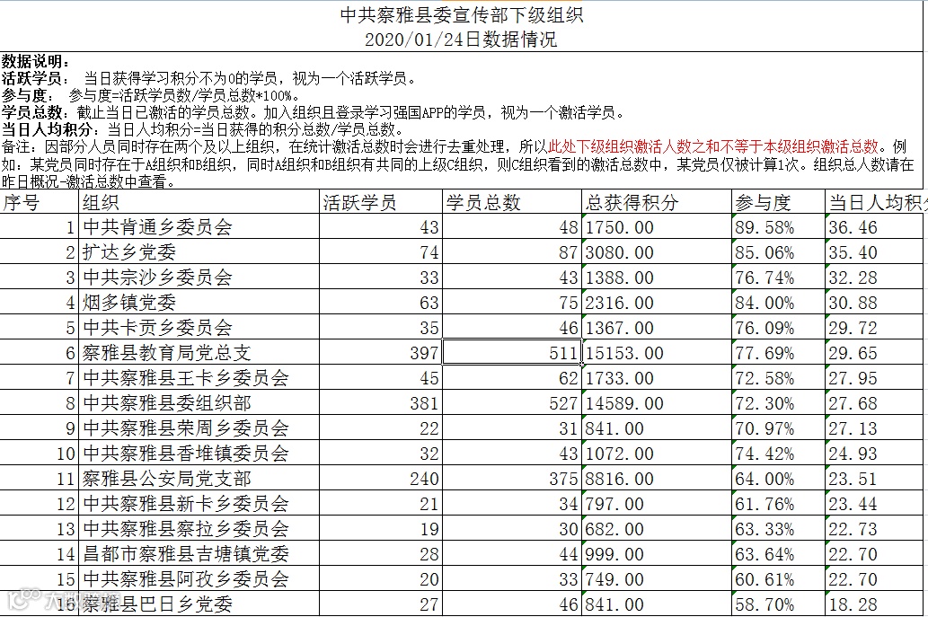Select the cell 昌都市察雅县吉塘镇党委
The height and width of the screenshot is (617, 928).
pos(199,554)
